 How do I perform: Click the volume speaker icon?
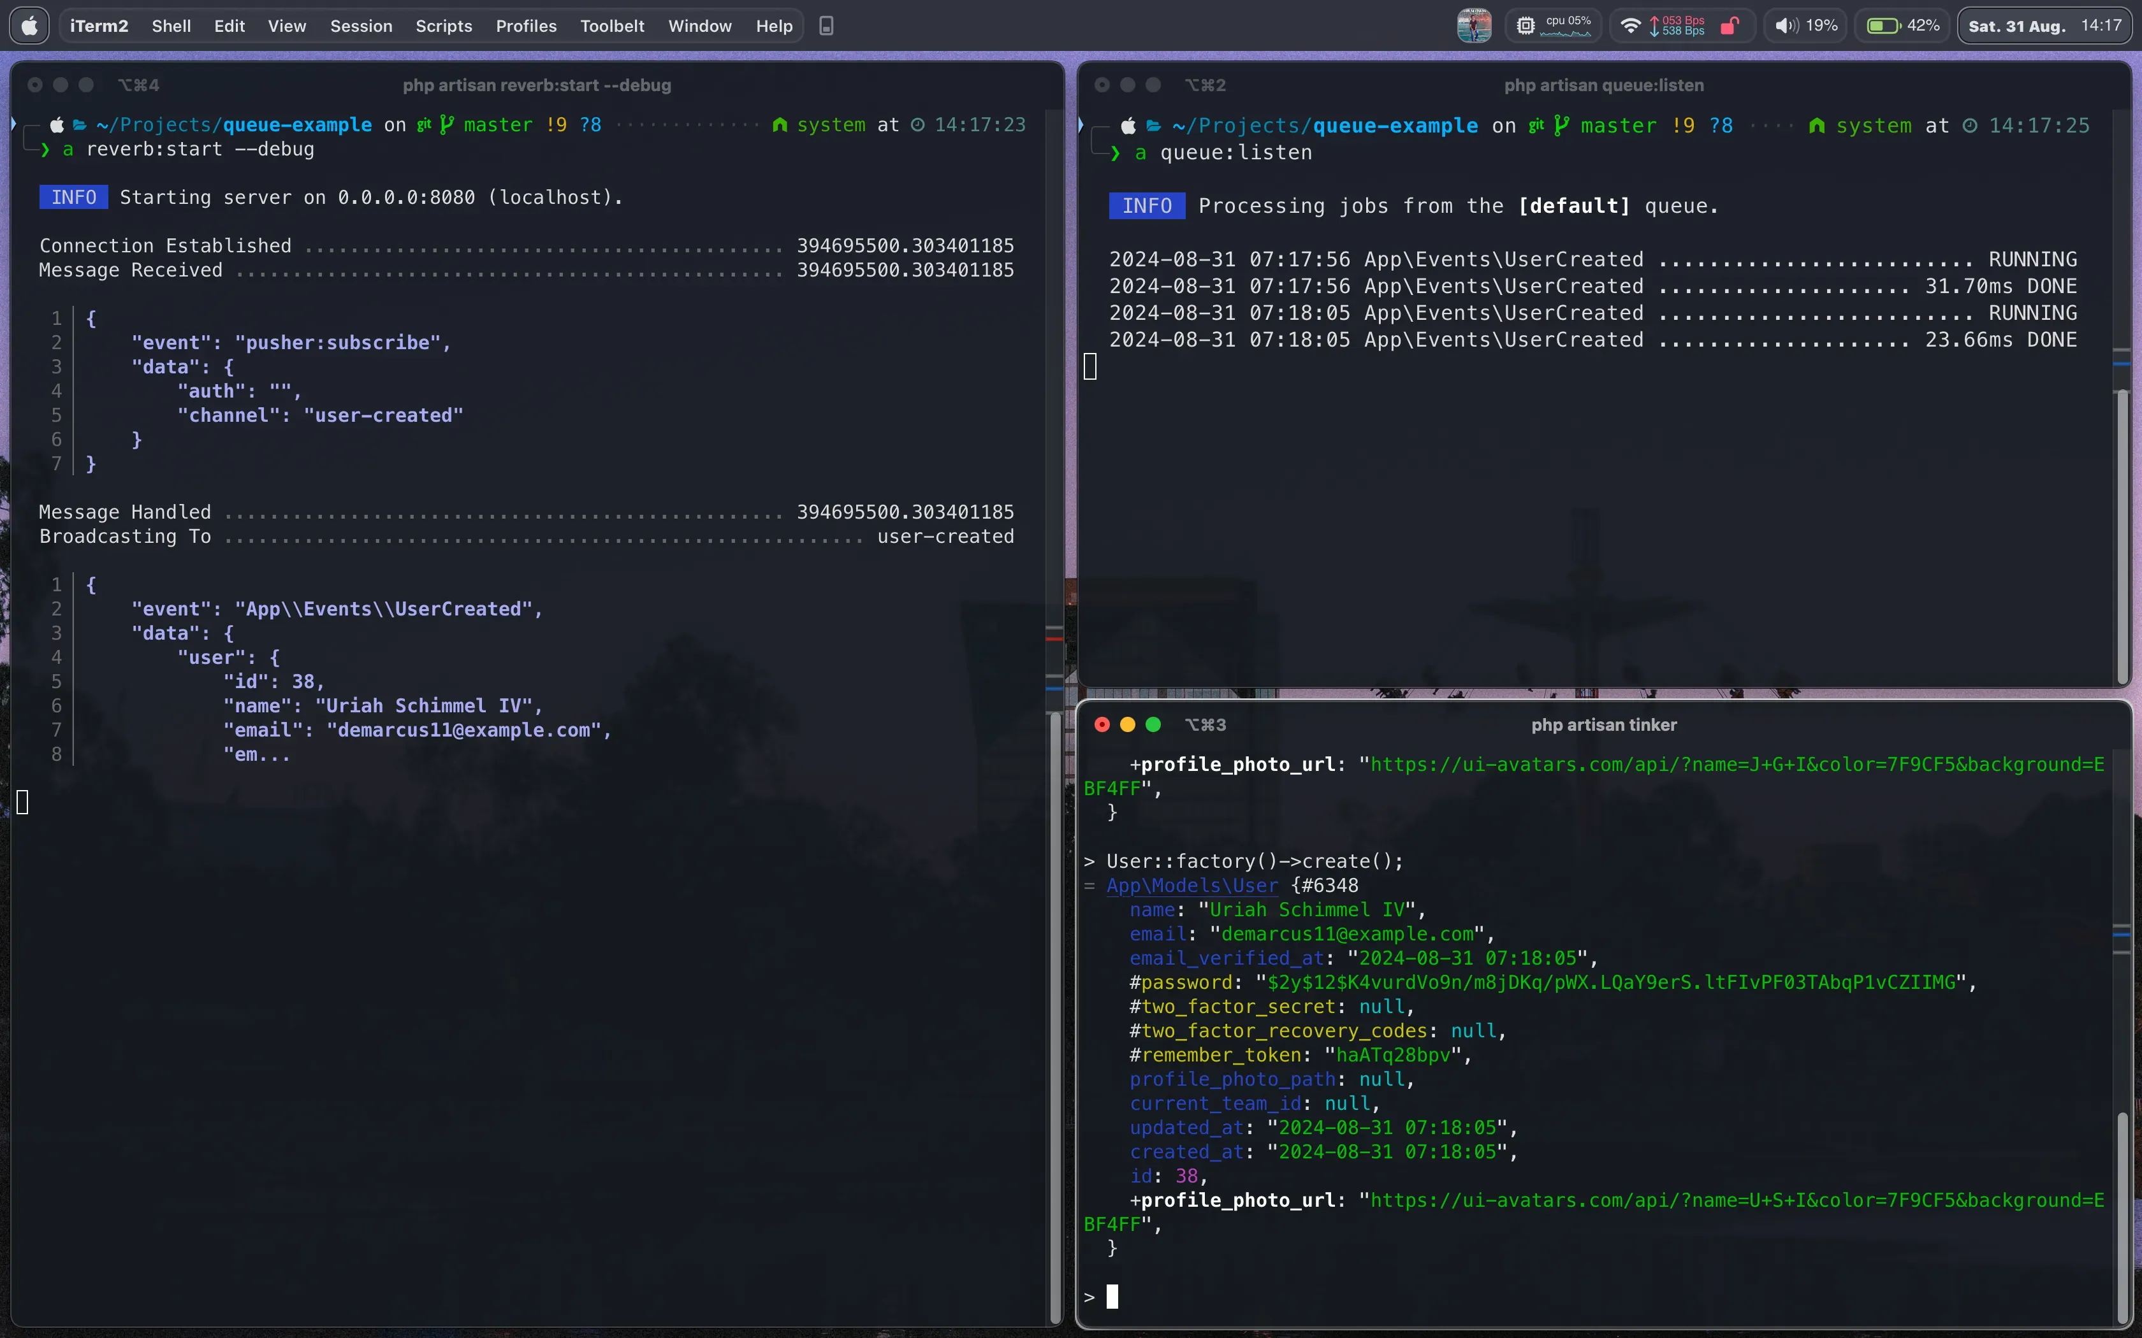[x=1785, y=25]
